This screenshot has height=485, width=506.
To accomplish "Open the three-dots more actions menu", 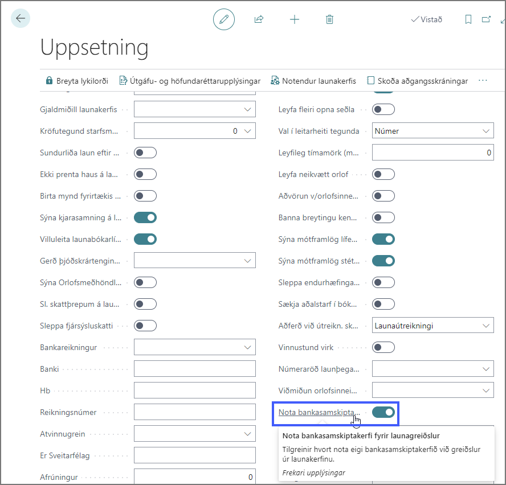I will 483,81.
